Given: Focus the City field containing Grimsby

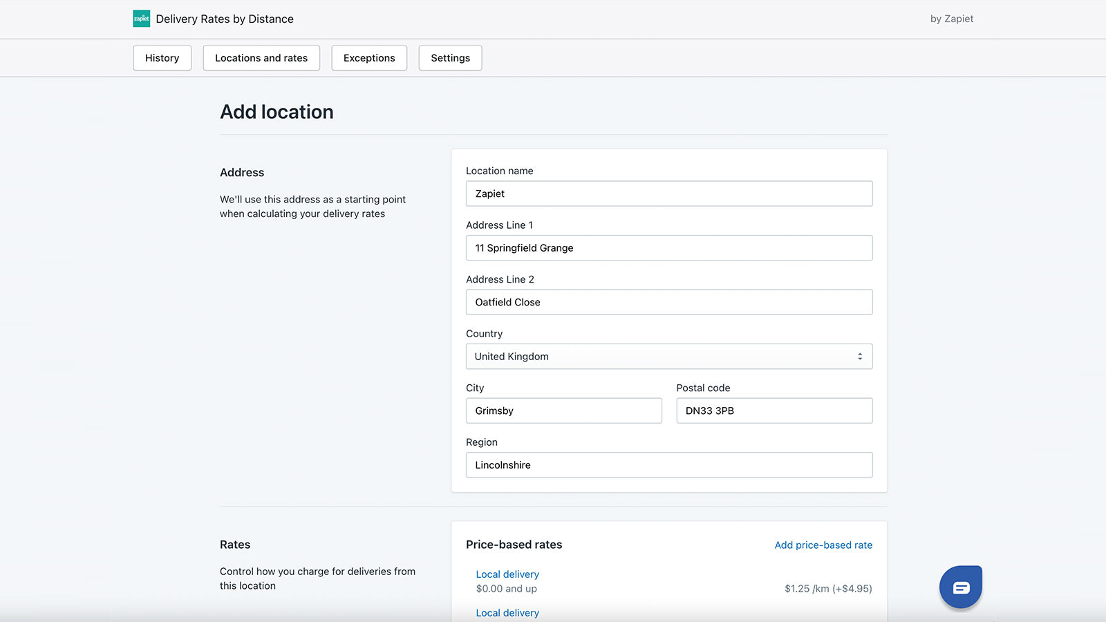Looking at the screenshot, I should click(x=564, y=411).
